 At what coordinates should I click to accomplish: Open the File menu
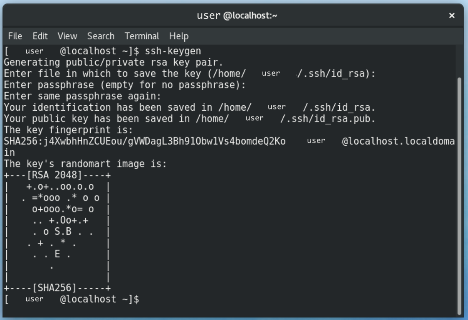[15, 36]
